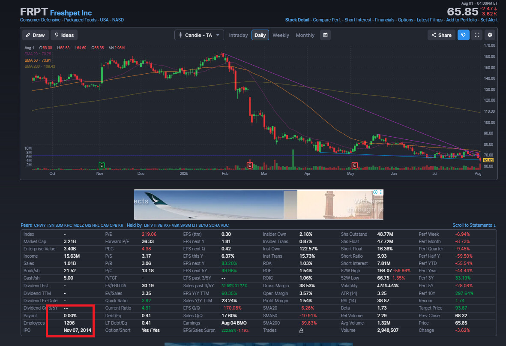
Task: Switch to Intraday timeframe
Action: click(239, 35)
